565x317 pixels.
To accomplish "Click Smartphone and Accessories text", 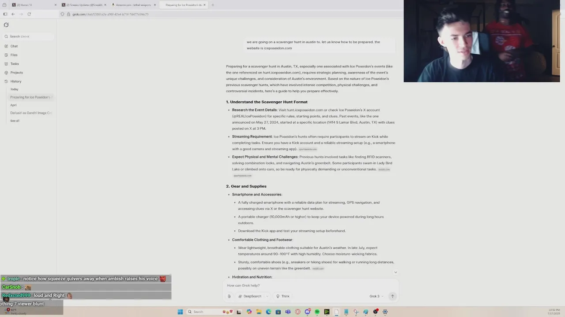I will pos(257,195).
